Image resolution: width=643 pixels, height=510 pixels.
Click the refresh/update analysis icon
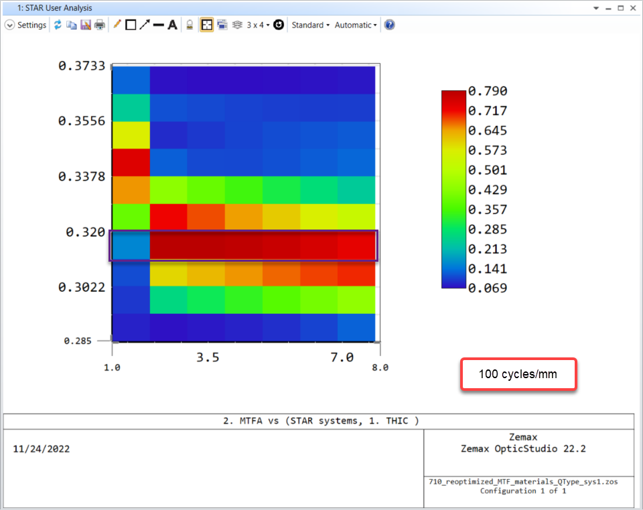coord(58,25)
